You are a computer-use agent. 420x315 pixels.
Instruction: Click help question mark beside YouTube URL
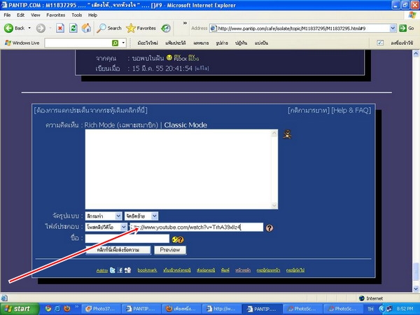pyautogui.click(x=269, y=227)
